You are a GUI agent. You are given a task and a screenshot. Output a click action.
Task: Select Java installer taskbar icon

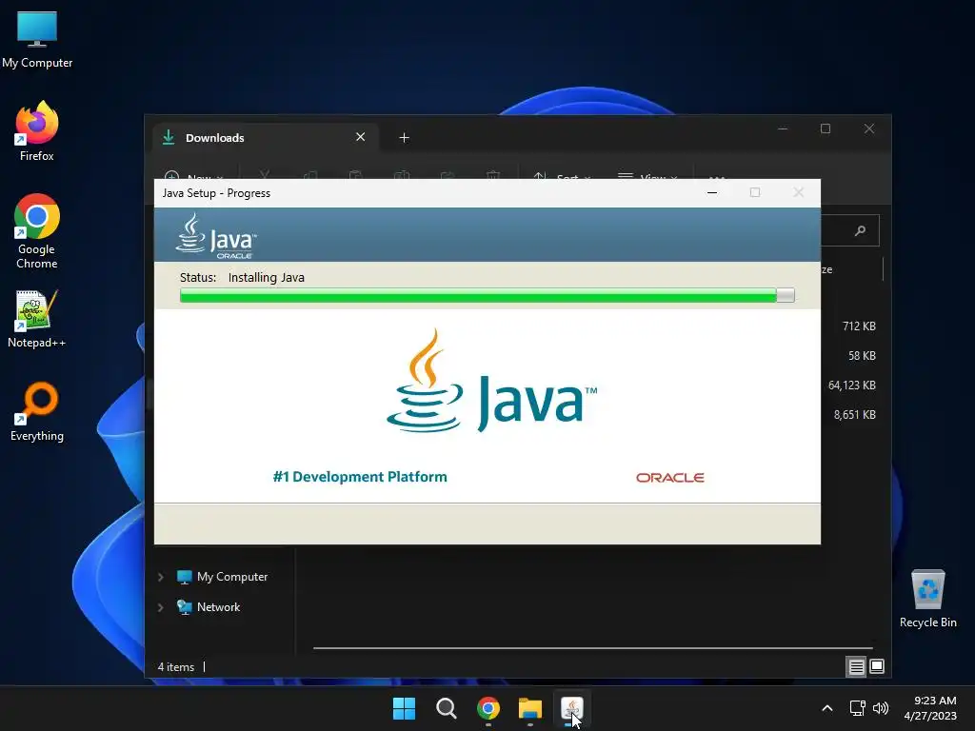point(571,708)
